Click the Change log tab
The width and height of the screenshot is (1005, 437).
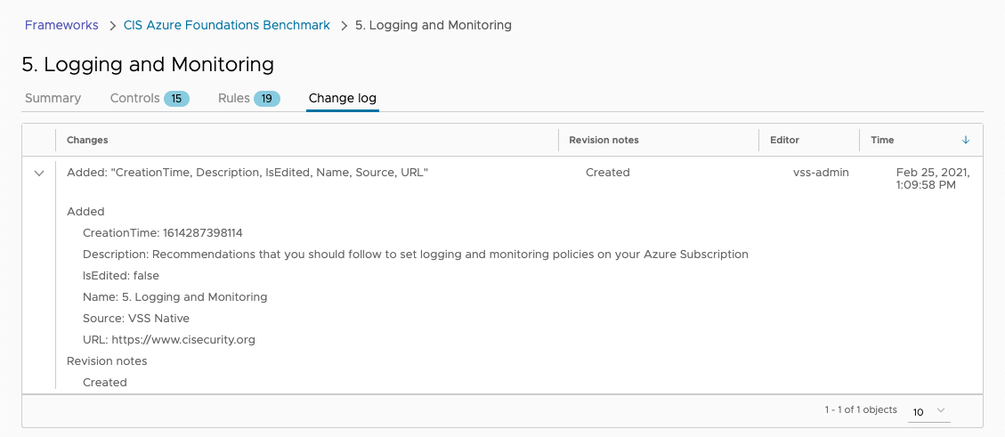coord(342,98)
